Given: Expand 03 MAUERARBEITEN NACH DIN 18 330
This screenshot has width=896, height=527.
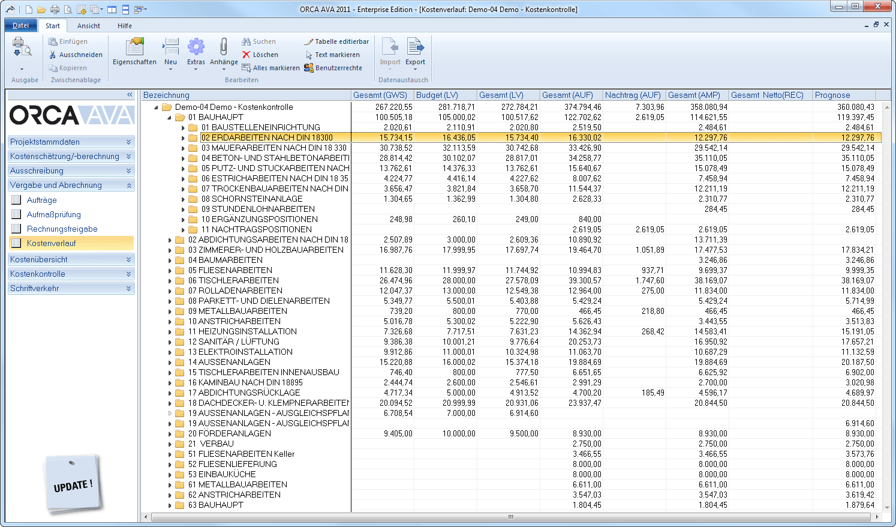Looking at the screenshot, I should click(x=183, y=148).
